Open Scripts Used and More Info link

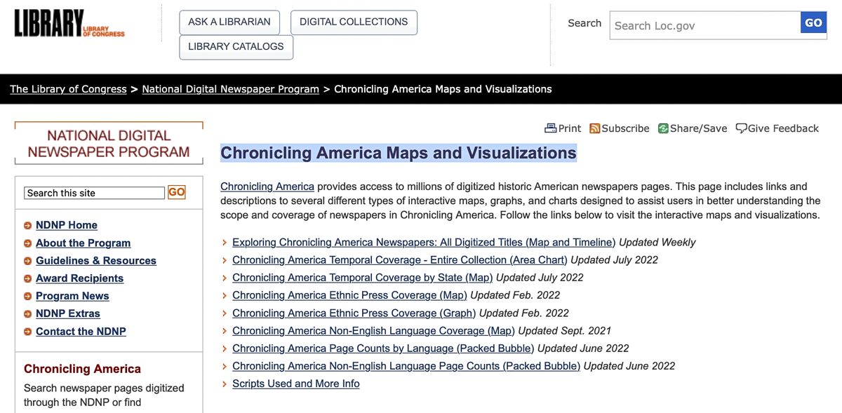click(x=296, y=384)
